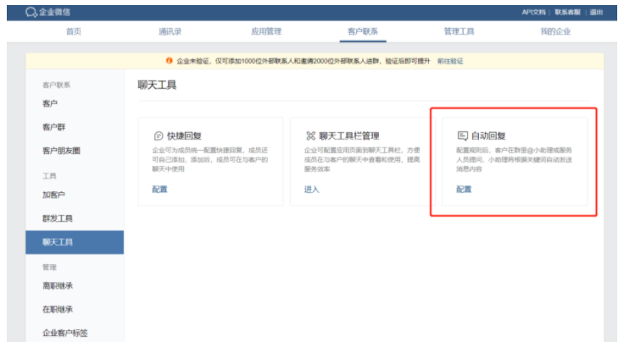Open the 应用管理 tab
The image size is (624, 353).
tap(266, 31)
